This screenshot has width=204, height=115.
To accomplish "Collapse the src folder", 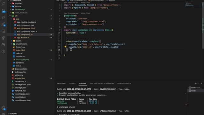I will point(10,16).
